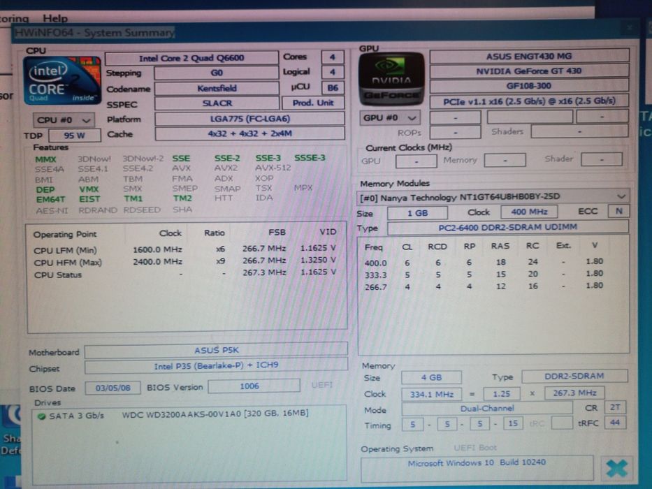Viewport: 652px width, 489px height.
Task: Click the Prod. Unit button
Action: (x=313, y=103)
